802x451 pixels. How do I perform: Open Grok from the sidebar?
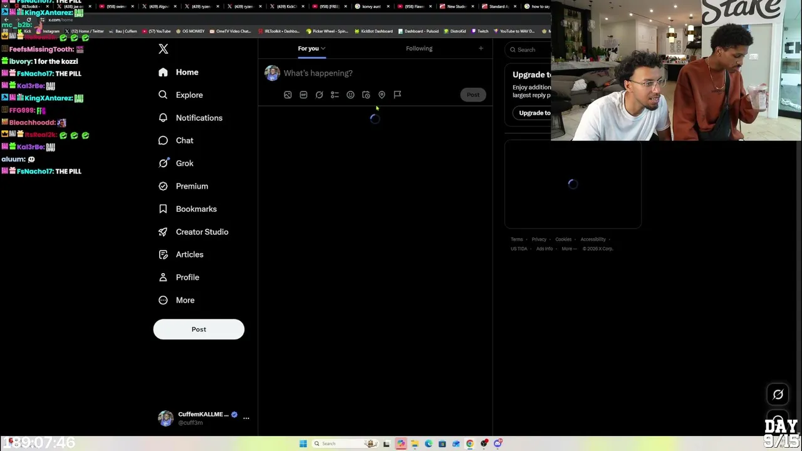tap(176, 163)
